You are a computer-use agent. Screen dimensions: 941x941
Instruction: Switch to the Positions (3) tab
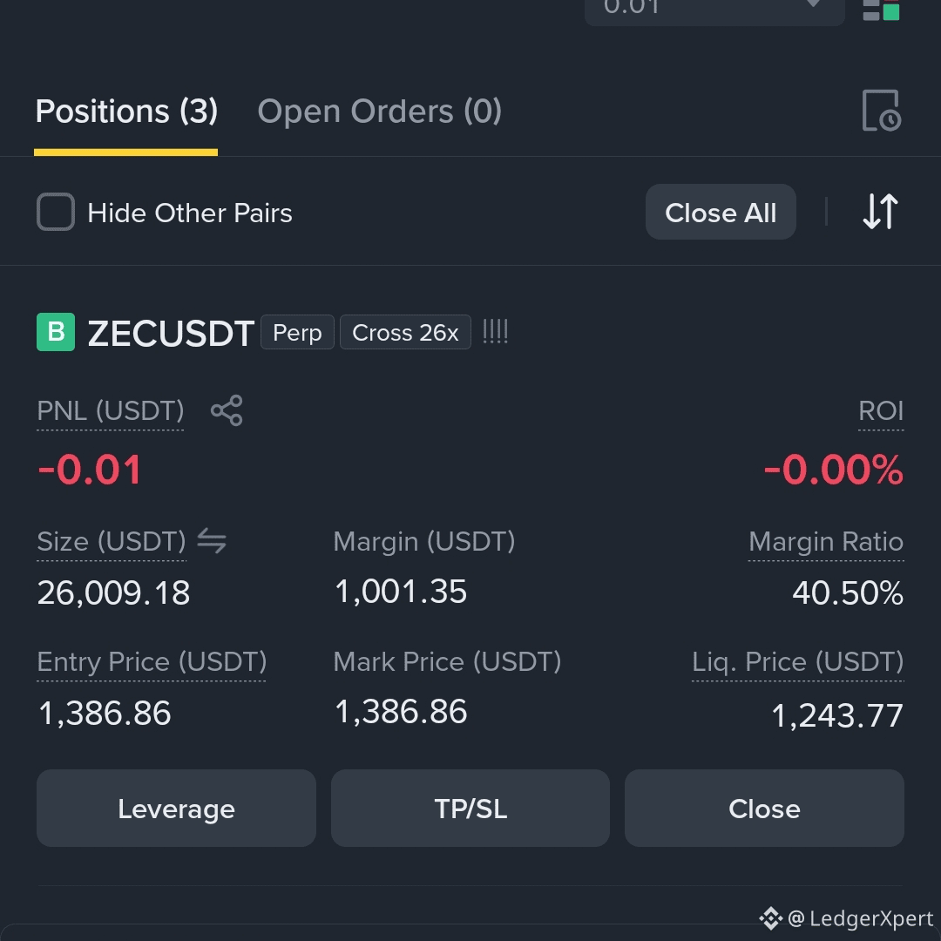(126, 111)
